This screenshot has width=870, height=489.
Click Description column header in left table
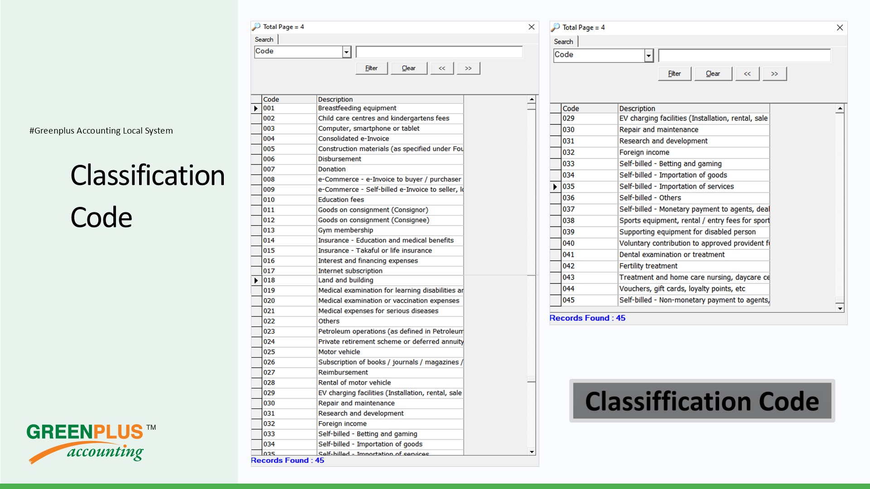click(390, 99)
